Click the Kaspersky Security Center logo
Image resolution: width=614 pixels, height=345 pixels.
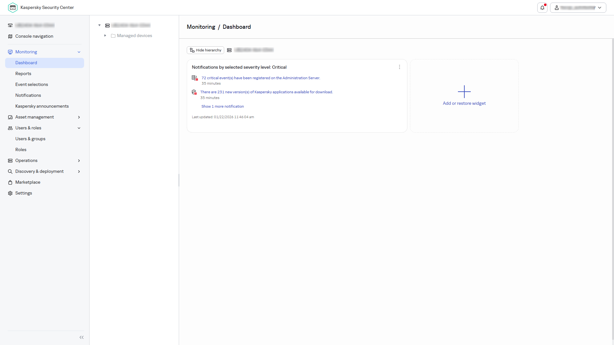[13, 8]
